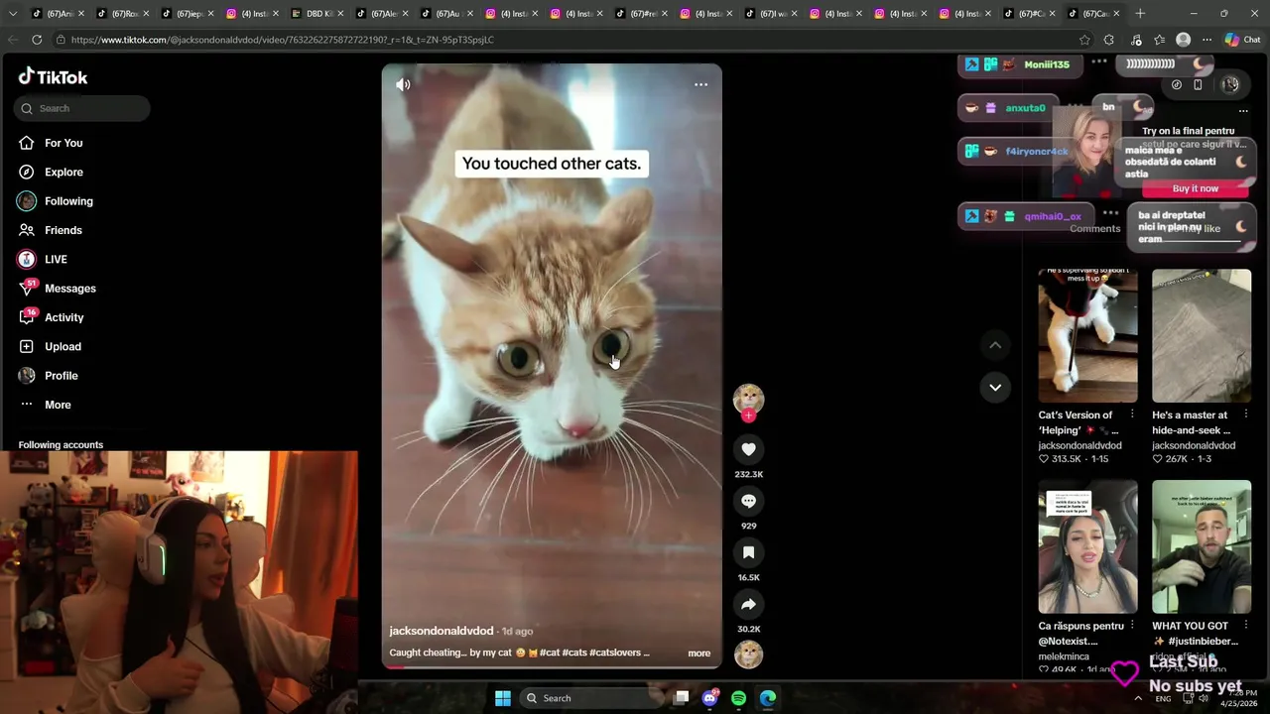This screenshot has width=1270, height=714.
Task: Open Edge Copilot Chat button
Action: pyautogui.click(x=1242, y=40)
